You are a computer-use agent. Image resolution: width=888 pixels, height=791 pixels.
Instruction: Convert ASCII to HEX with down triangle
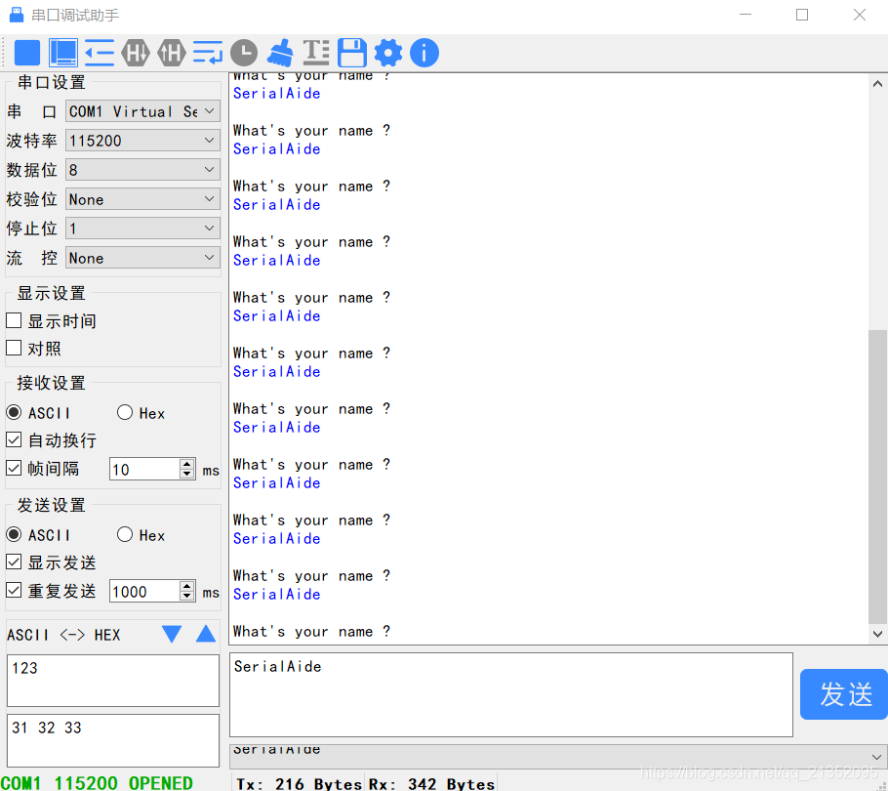coord(172,634)
